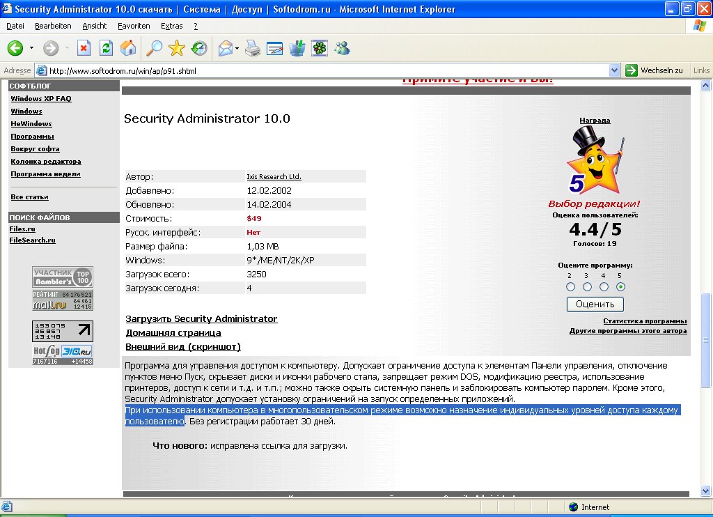Open the Программы sidebar link
The image size is (713, 517).
[32, 136]
